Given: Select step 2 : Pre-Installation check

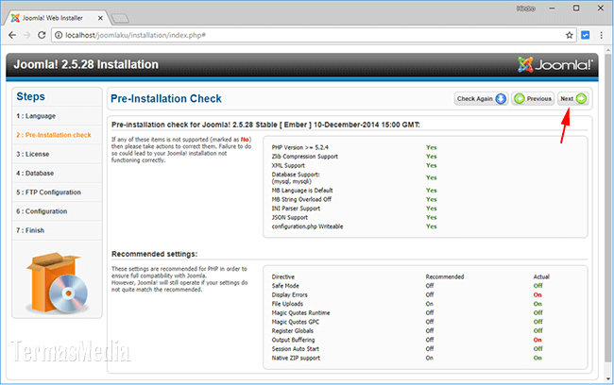Looking at the screenshot, I should (58, 135).
